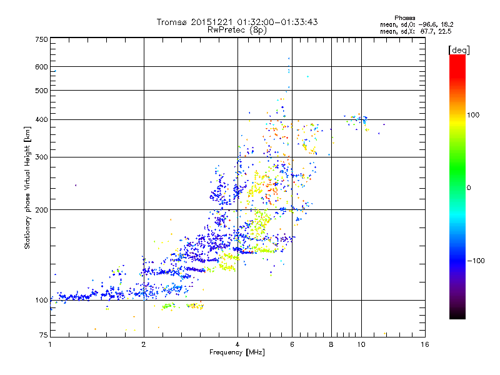The image size is (500, 375).
Task: Click the 'mean, sd,O: -96.6, 18.2' line
Action: click(416, 24)
